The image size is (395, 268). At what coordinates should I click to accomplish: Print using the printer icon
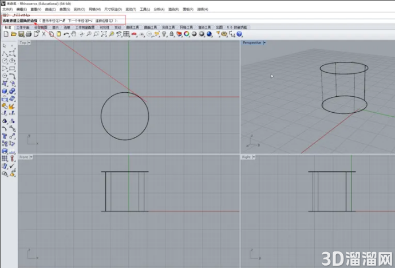point(29,34)
